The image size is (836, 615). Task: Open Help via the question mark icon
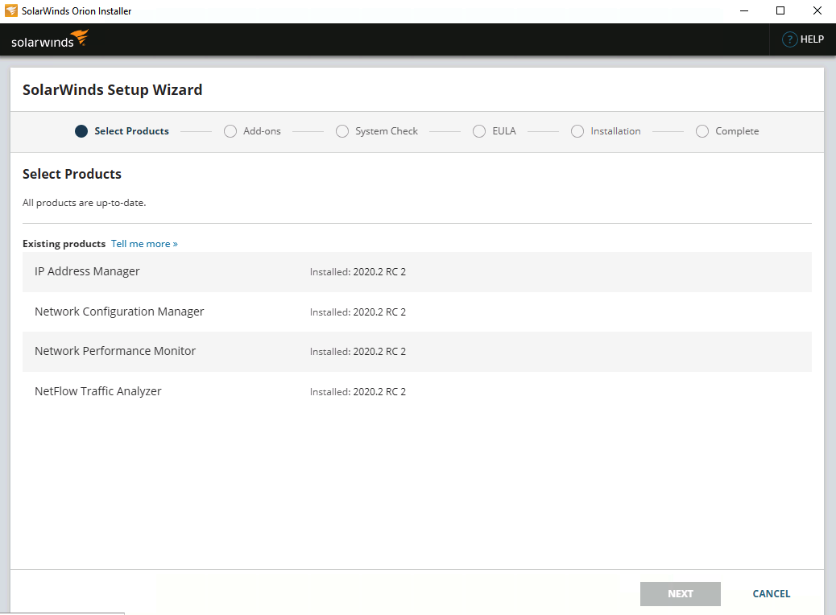coord(789,39)
